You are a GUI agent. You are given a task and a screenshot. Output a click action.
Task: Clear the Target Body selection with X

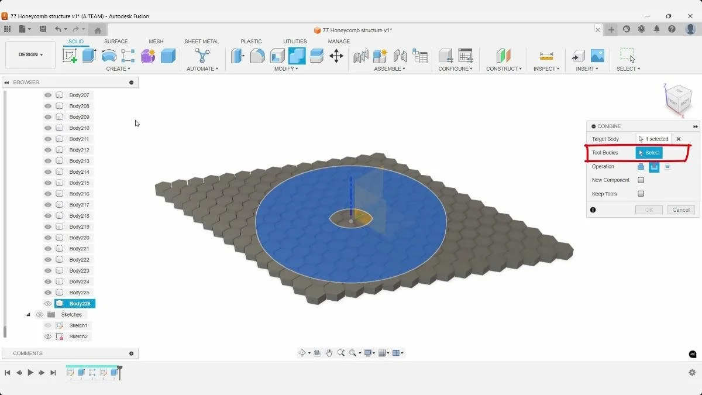click(x=679, y=139)
